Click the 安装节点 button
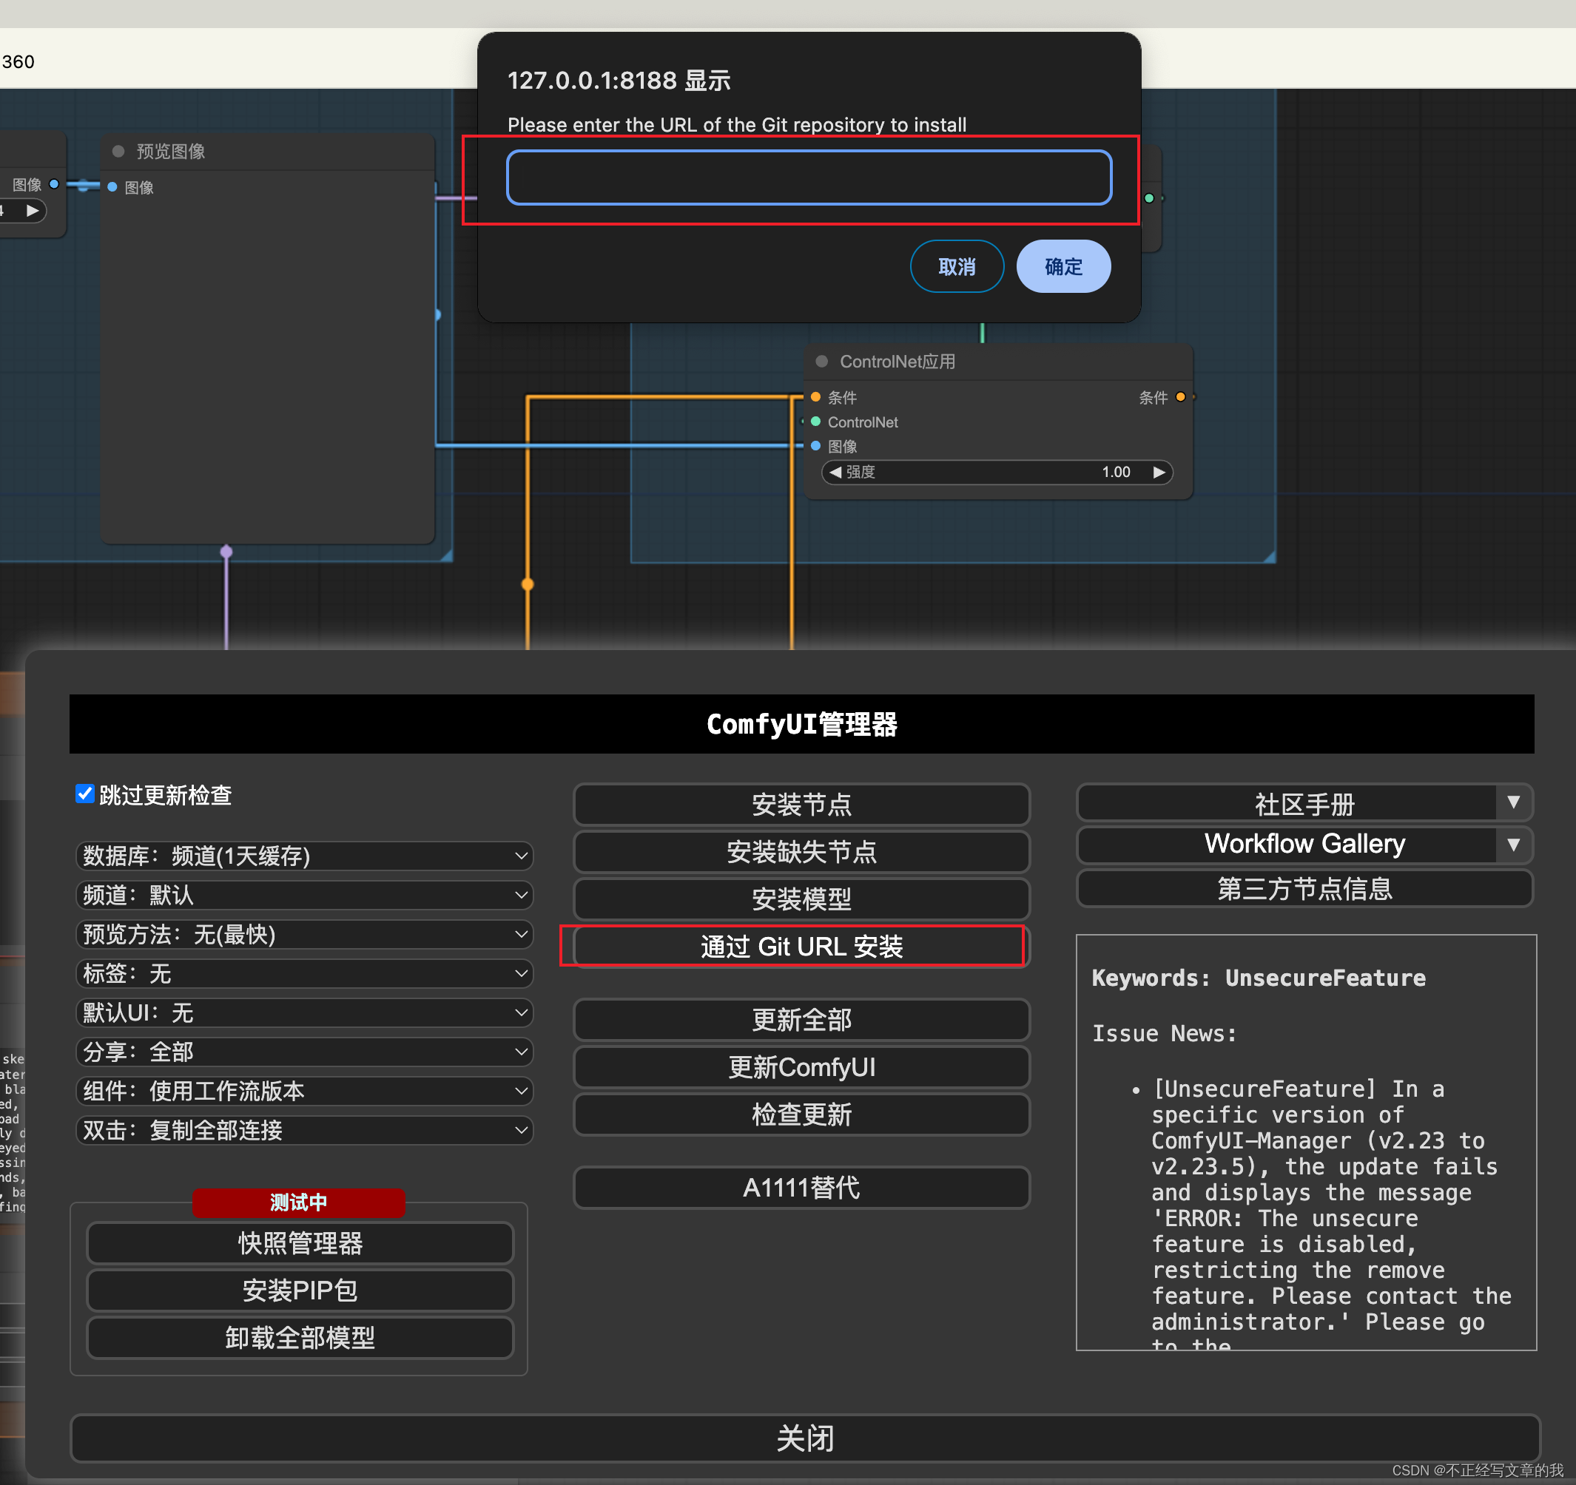1576x1485 pixels. point(801,805)
